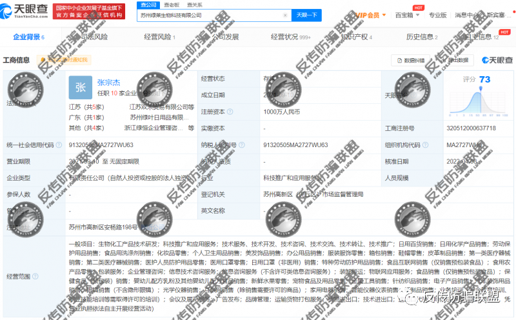Click the tax ID value 91320505MA2727WU63
The width and height of the screenshot is (516, 320).
point(295,145)
